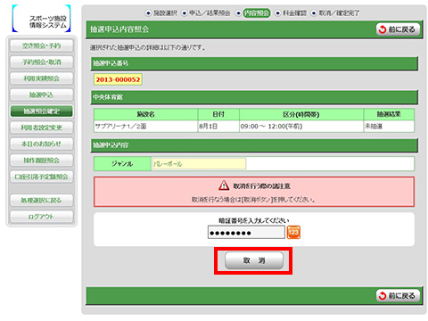Viewport: 428px width, 321px height.
Task: Open 利用者設定変更 in the sidebar
Action: click(42, 128)
